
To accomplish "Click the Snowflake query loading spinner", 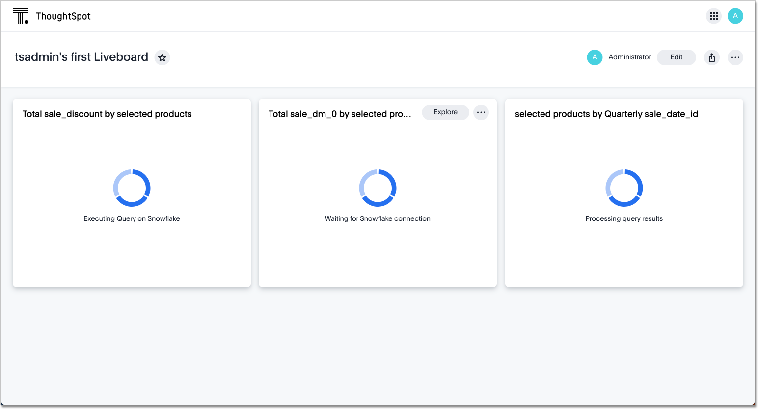I will pos(132,188).
